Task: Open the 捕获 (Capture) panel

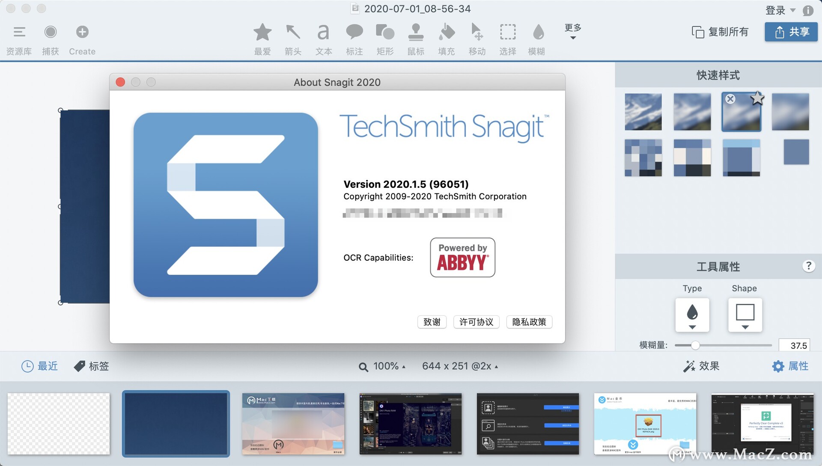Action: coord(50,39)
